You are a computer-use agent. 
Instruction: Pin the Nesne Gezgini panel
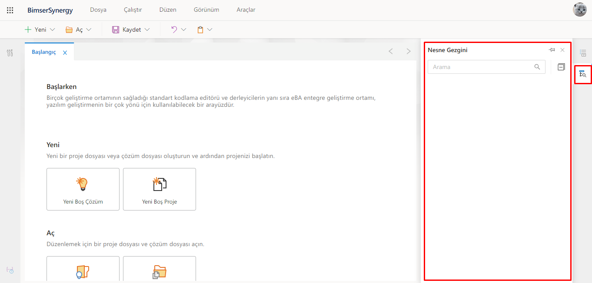pyautogui.click(x=552, y=50)
